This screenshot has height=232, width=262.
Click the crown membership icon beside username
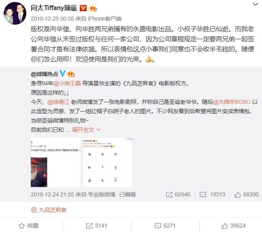point(93,8)
